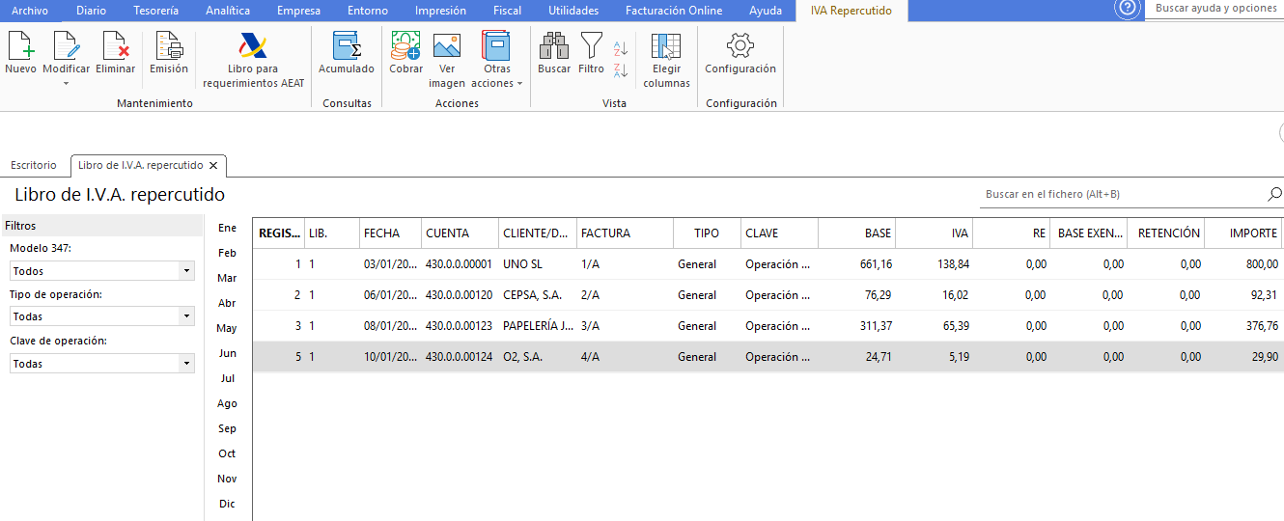This screenshot has height=521, width=1284.
Task: Open the Ayuda ribbon tab
Action: tap(766, 11)
